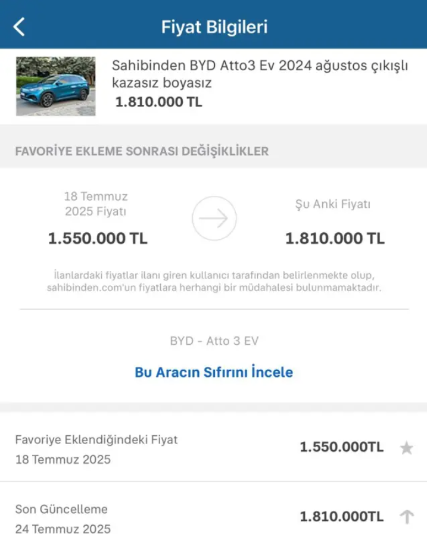427x543 pixels.
Task: Click the bold 1.550.000 TL old price
Action: click(98, 239)
